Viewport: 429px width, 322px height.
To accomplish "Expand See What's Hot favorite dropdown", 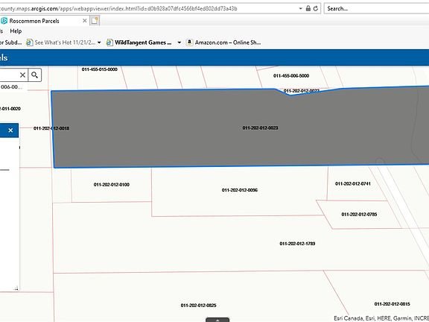I will point(99,42).
